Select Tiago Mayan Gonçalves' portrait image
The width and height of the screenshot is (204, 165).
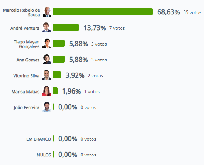pos(47,43)
